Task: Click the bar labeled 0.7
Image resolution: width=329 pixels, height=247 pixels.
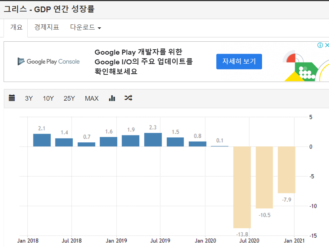Action: [86, 144]
